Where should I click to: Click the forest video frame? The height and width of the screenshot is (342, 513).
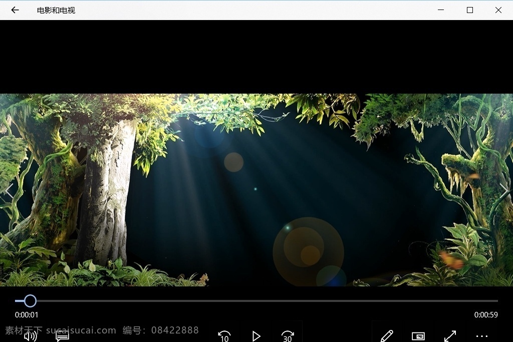(256, 190)
